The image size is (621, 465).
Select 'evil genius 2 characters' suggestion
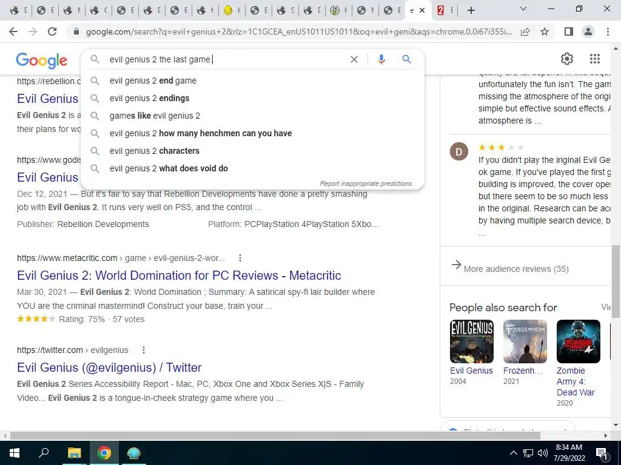coord(253,151)
